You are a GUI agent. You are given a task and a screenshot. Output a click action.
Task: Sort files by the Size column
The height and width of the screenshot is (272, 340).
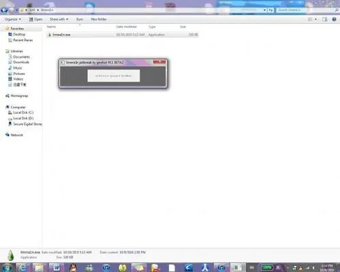pyautogui.click(x=183, y=27)
